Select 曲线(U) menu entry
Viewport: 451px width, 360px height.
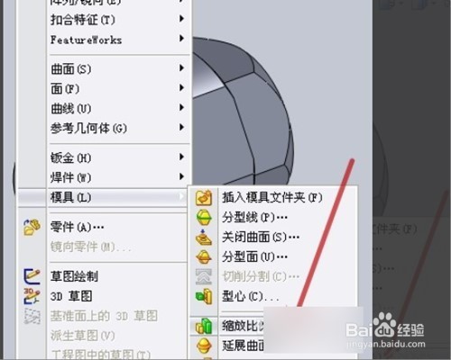coord(119,108)
